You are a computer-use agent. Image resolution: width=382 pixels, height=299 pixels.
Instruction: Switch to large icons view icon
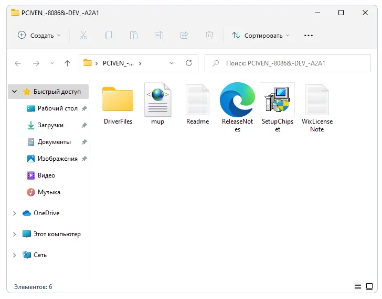pyautogui.click(x=369, y=286)
